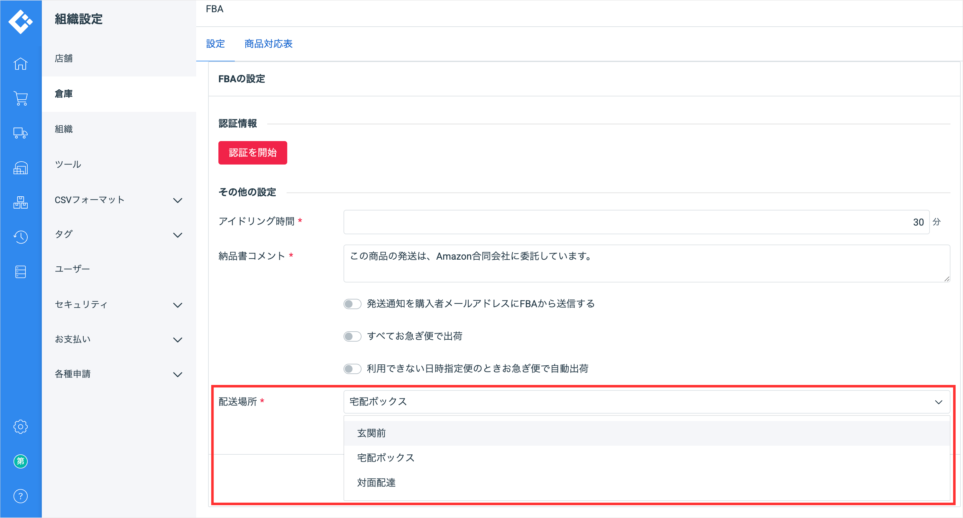Select 店舗 in the settings menu

[64, 58]
